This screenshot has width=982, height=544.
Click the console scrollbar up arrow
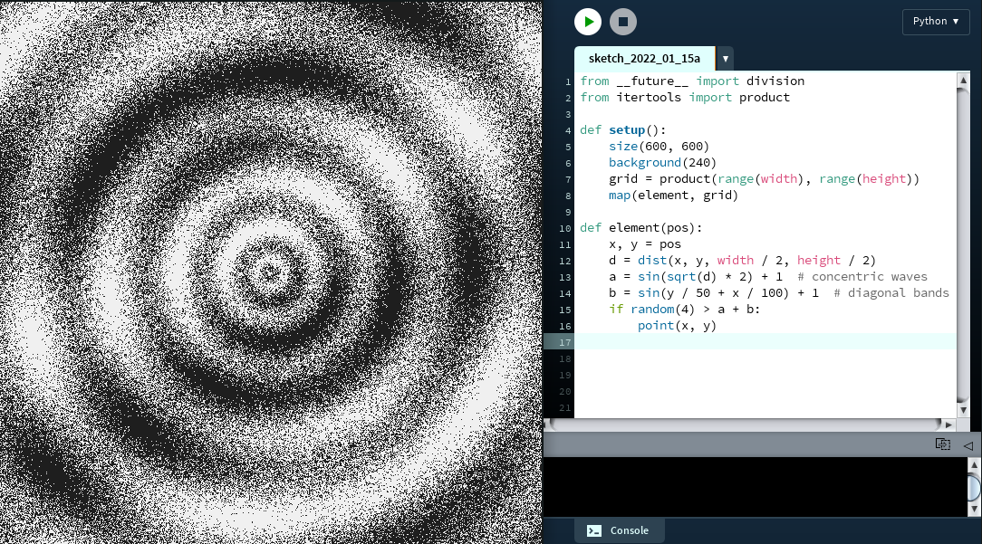click(x=974, y=465)
